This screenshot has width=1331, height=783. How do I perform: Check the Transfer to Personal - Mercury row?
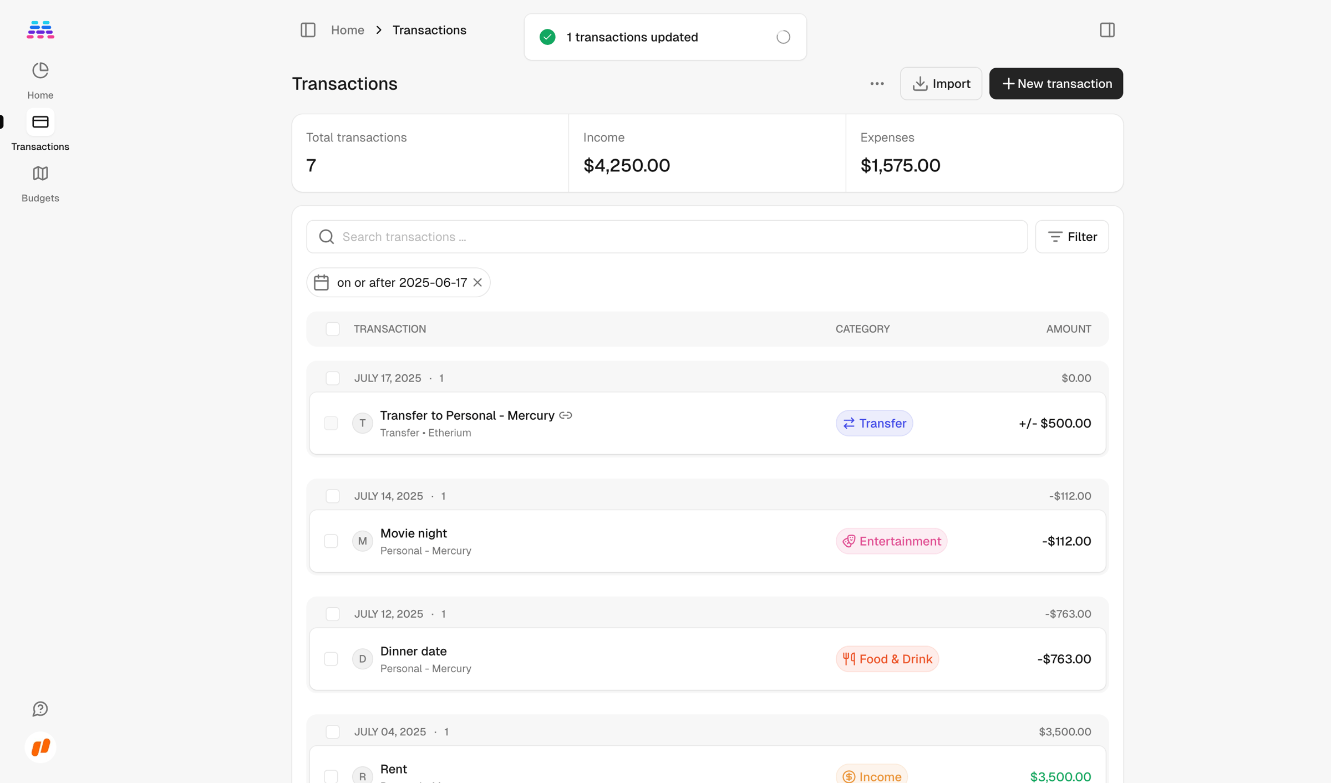[x=331, y=423]
